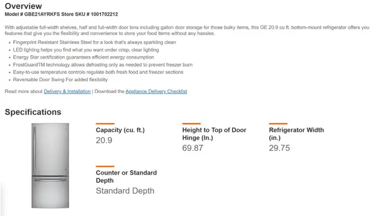372x216 pixels.
Task: Click the Reversable Door Swing bullet
Action: tap(60, 80)
